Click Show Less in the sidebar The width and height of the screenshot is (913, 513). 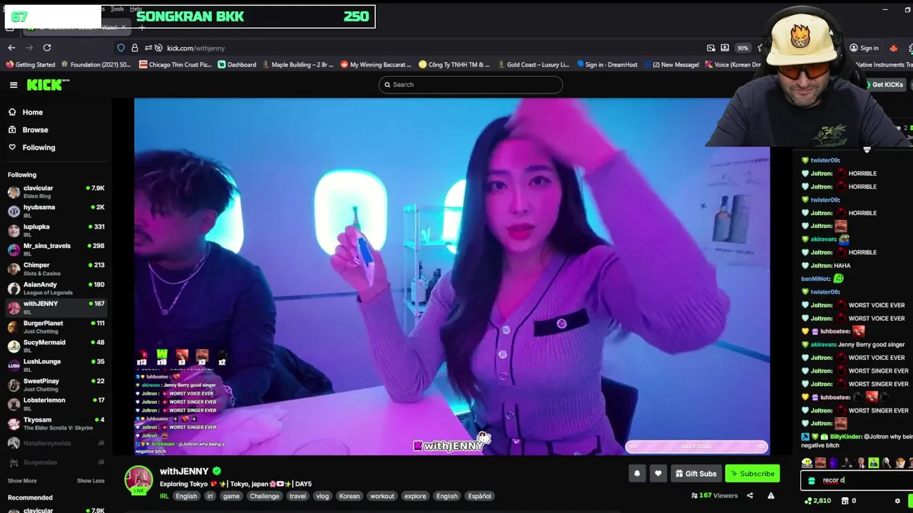click(91, 481)
